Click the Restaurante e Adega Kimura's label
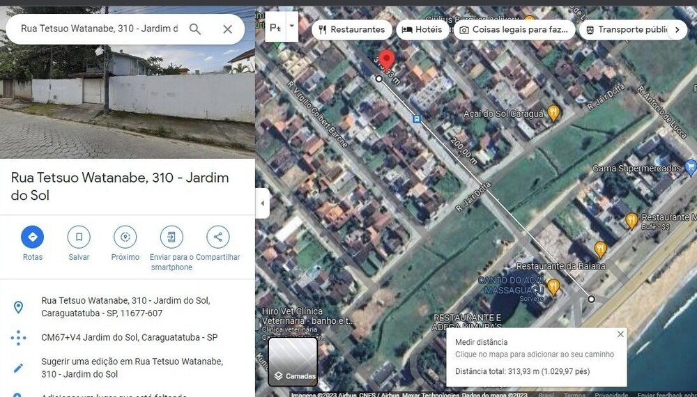The width and height of the screenshot is (697, 397). 467,322
